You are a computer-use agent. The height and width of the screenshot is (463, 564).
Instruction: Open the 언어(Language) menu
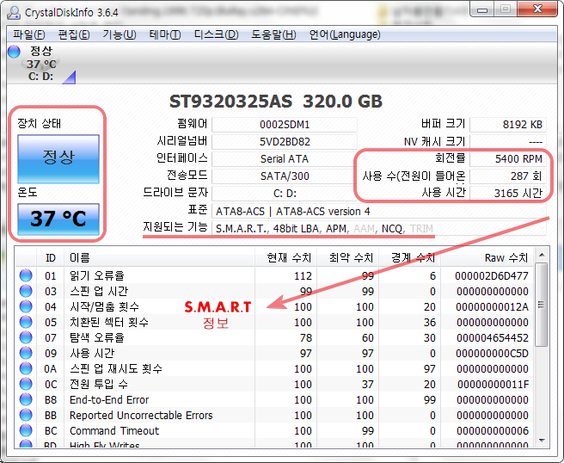pyautogui.click(x=345, y=34)
